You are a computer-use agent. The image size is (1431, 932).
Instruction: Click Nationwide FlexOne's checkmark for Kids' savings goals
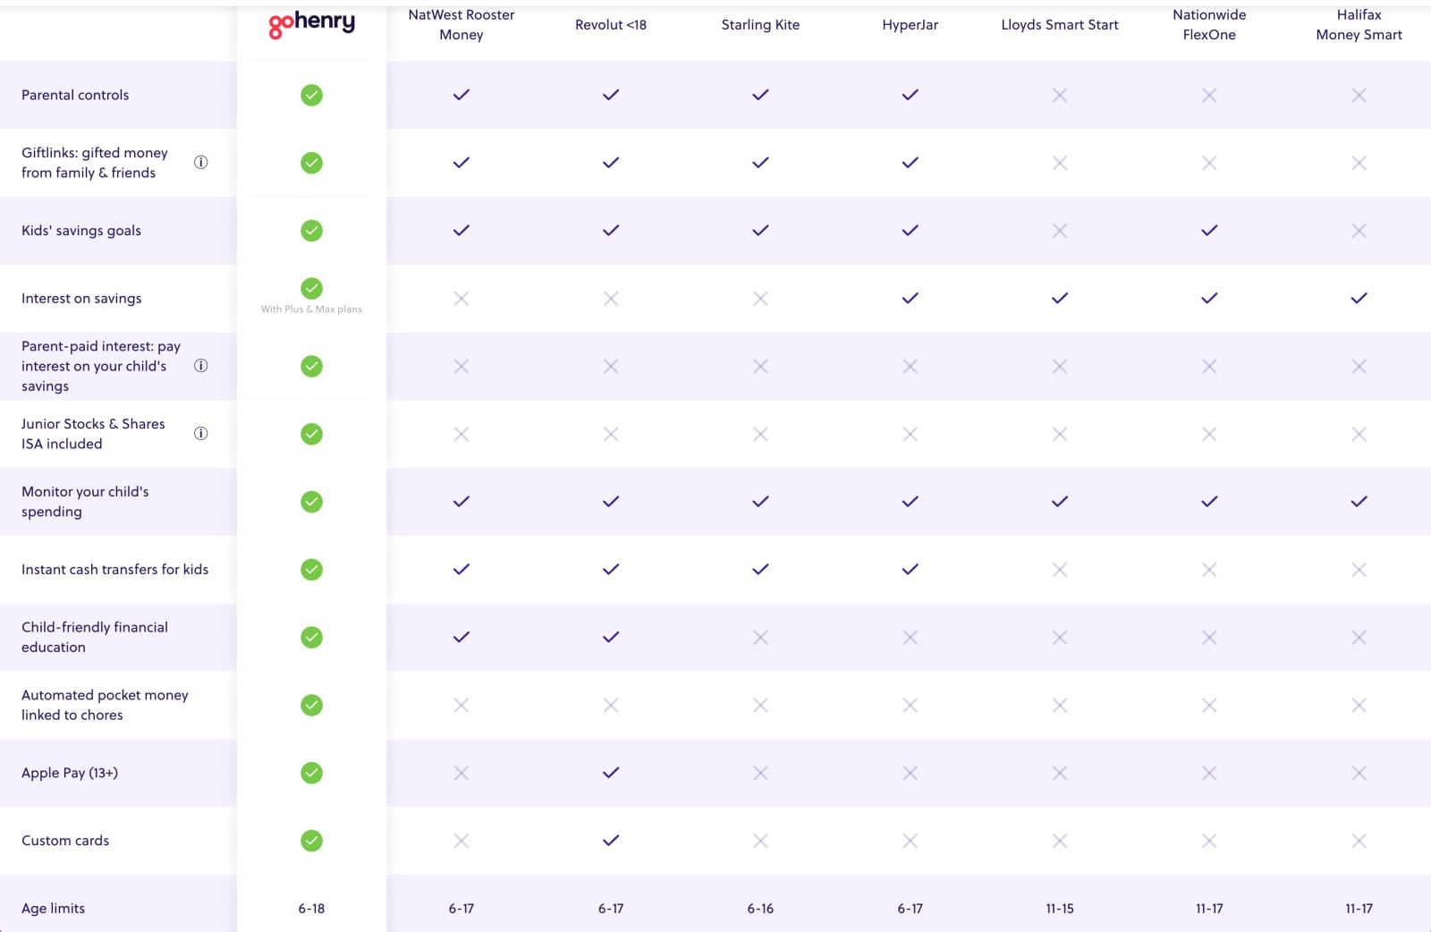pos(1209,230)
